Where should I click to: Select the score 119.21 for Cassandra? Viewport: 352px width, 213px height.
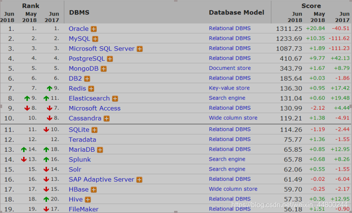pos(291,118)
